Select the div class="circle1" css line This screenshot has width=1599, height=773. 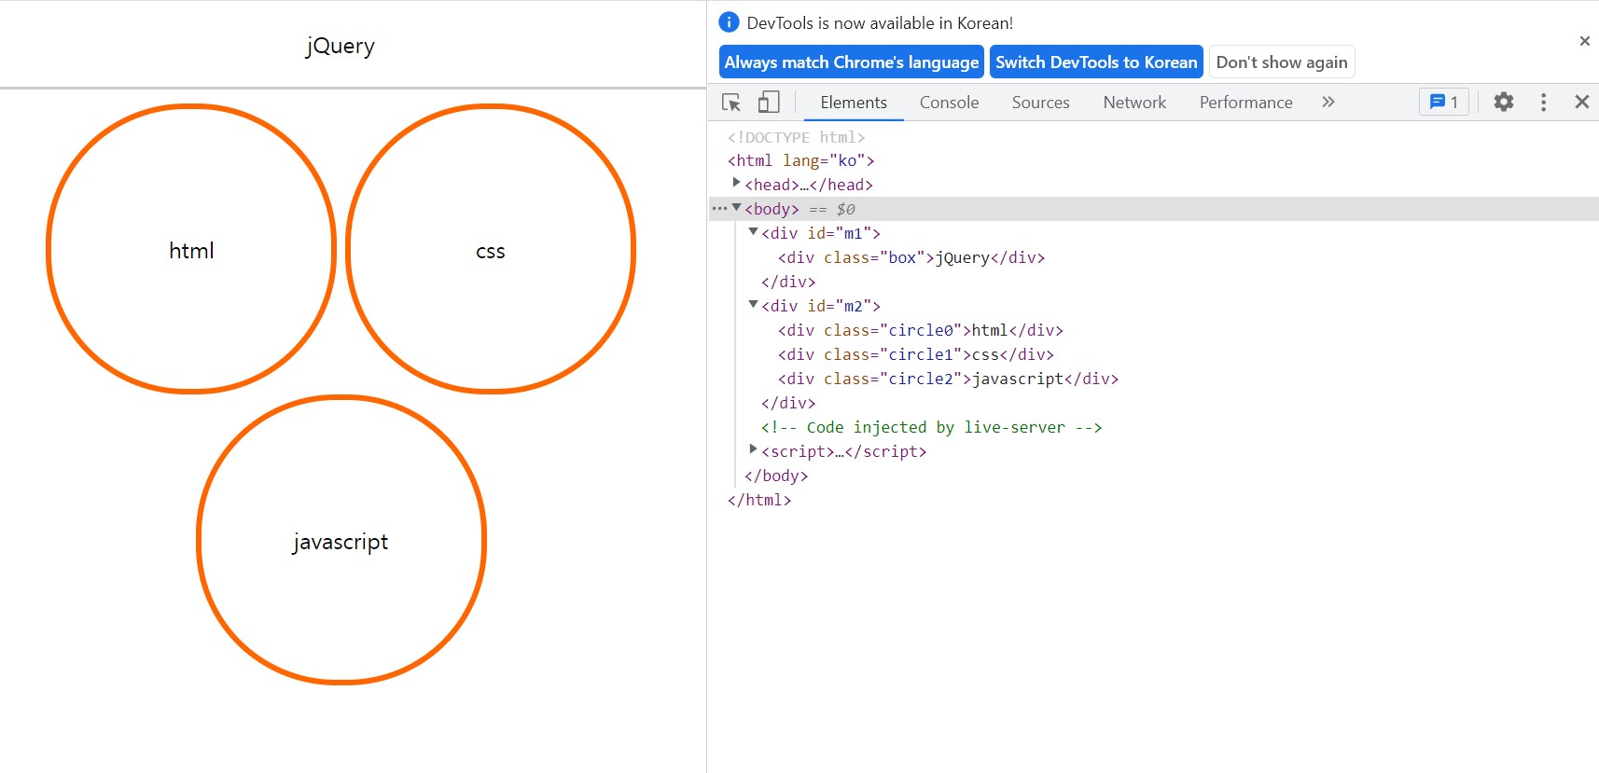(915, 354)
